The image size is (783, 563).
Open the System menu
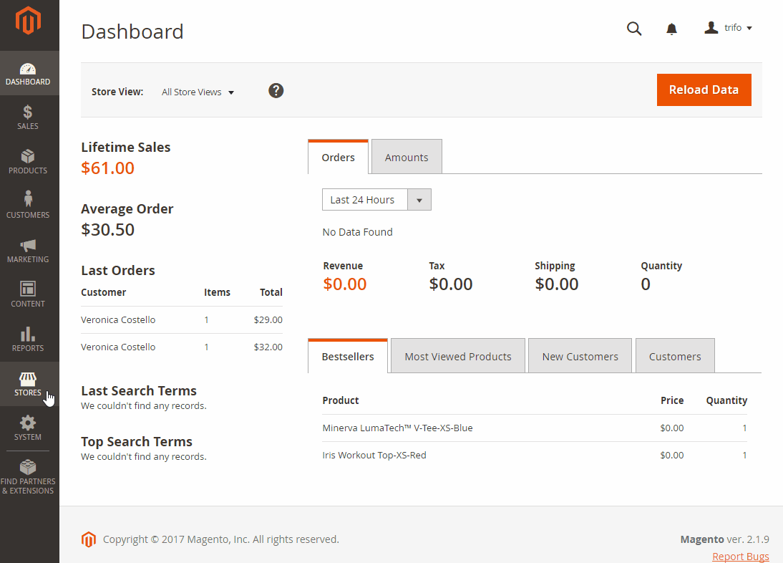pyautogui.click(x=29, y=428)
